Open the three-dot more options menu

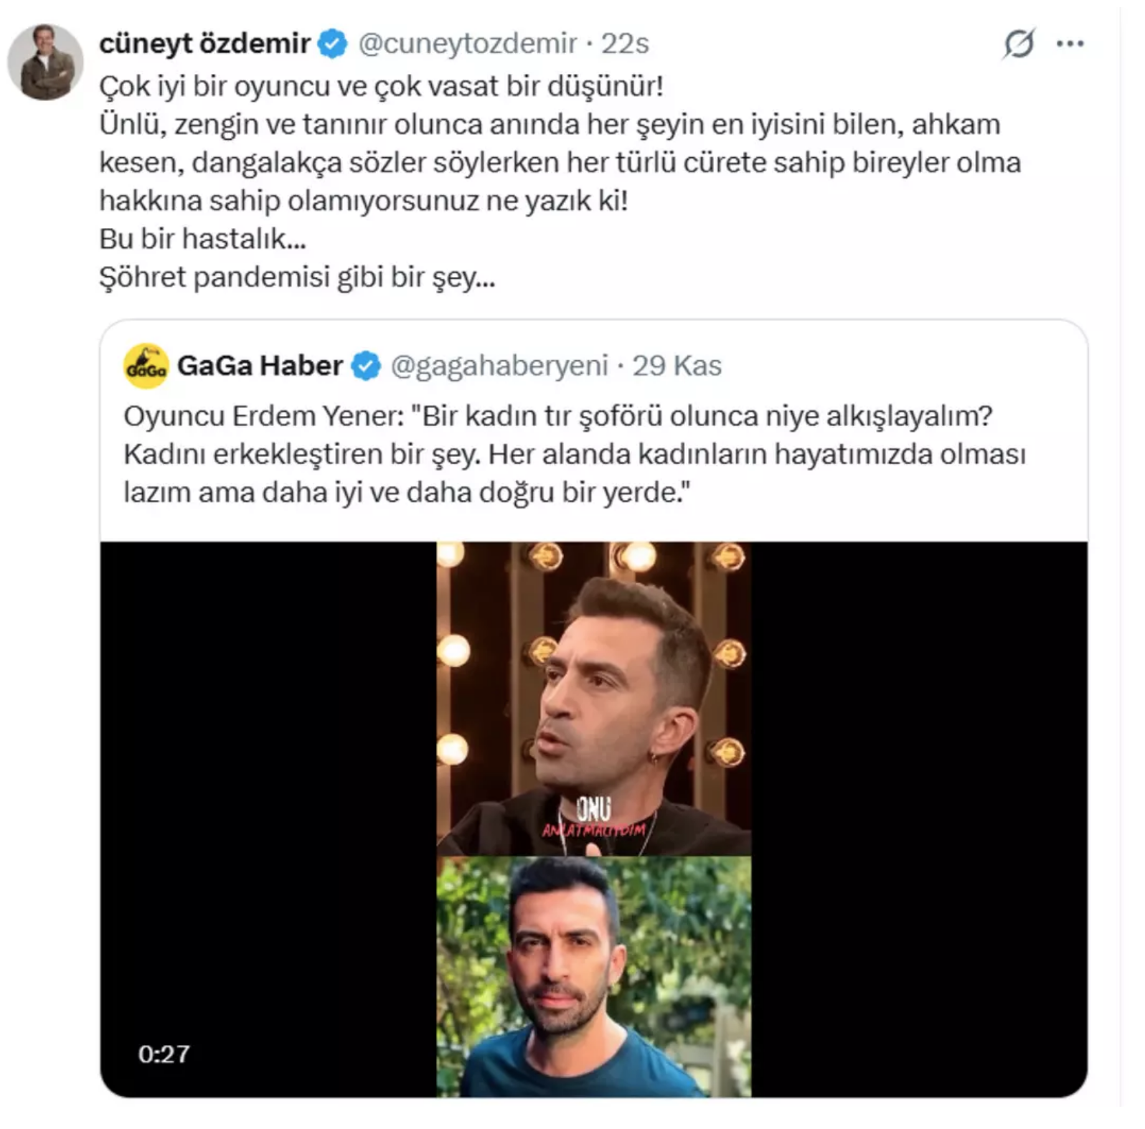tap(1070, 44)
